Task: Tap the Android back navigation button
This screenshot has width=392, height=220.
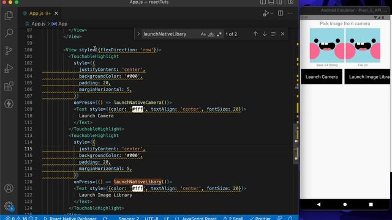Action: pyautogui.click(x=318, y=204)
